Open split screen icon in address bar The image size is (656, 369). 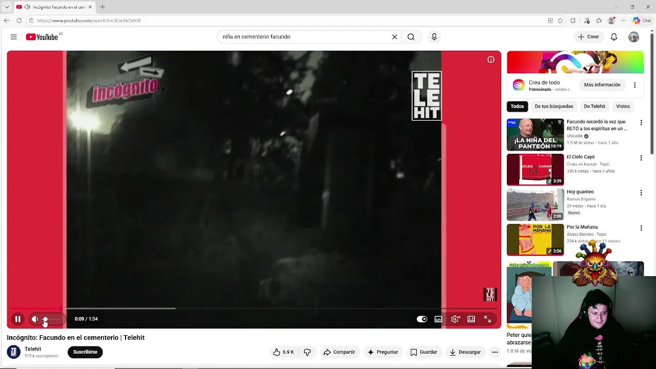(550, 20)
